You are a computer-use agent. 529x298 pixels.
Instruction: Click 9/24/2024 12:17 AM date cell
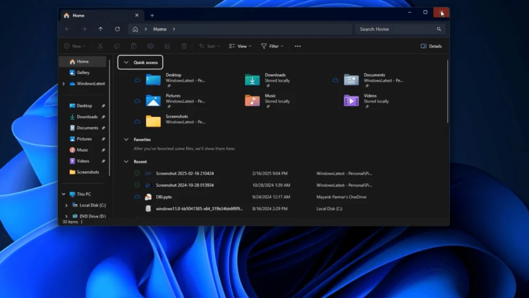271,197
